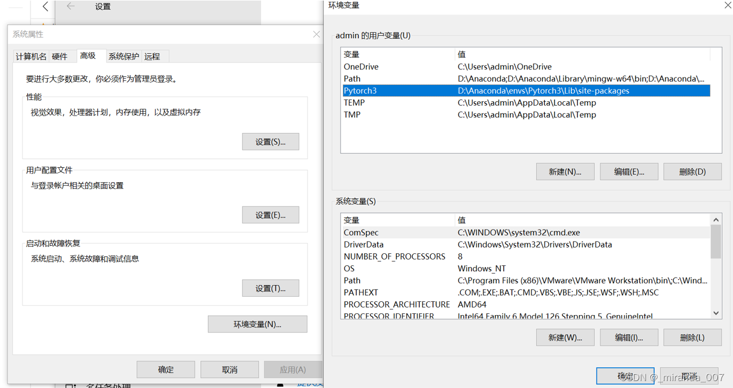
Task: Click the ComSpec system variable row
Action: [x=405, y=232]
